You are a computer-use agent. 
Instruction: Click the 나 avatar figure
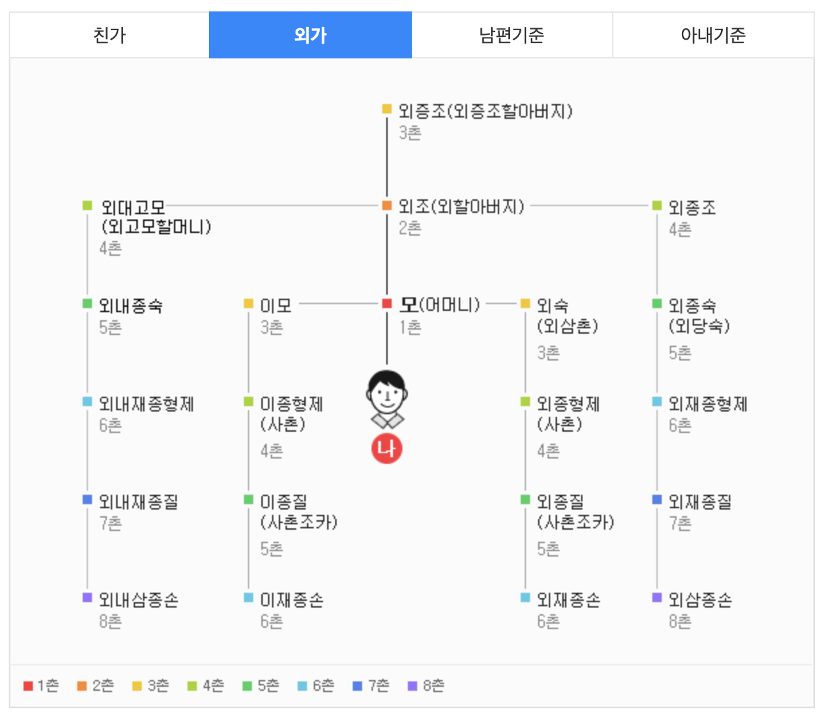(x=386, y=410)
